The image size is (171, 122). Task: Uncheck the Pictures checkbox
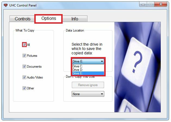coord(24,55)
